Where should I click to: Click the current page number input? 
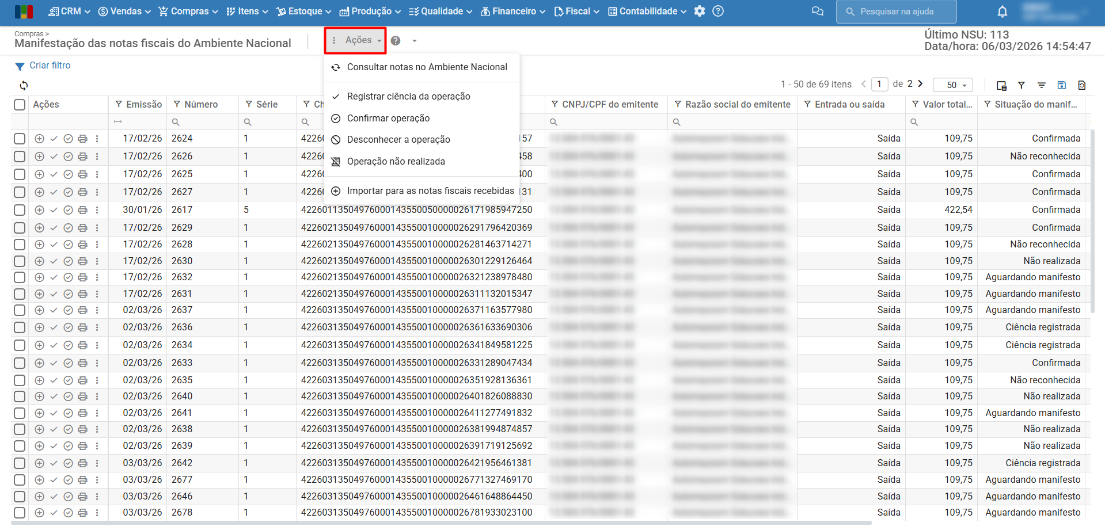[x=879, y=85]
